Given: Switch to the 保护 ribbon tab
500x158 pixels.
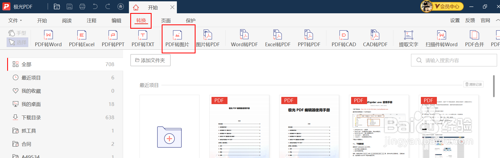Looking at the screenshot, I should 191,20.
